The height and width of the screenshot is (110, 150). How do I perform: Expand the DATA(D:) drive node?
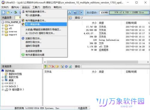[x=3, y=86]
